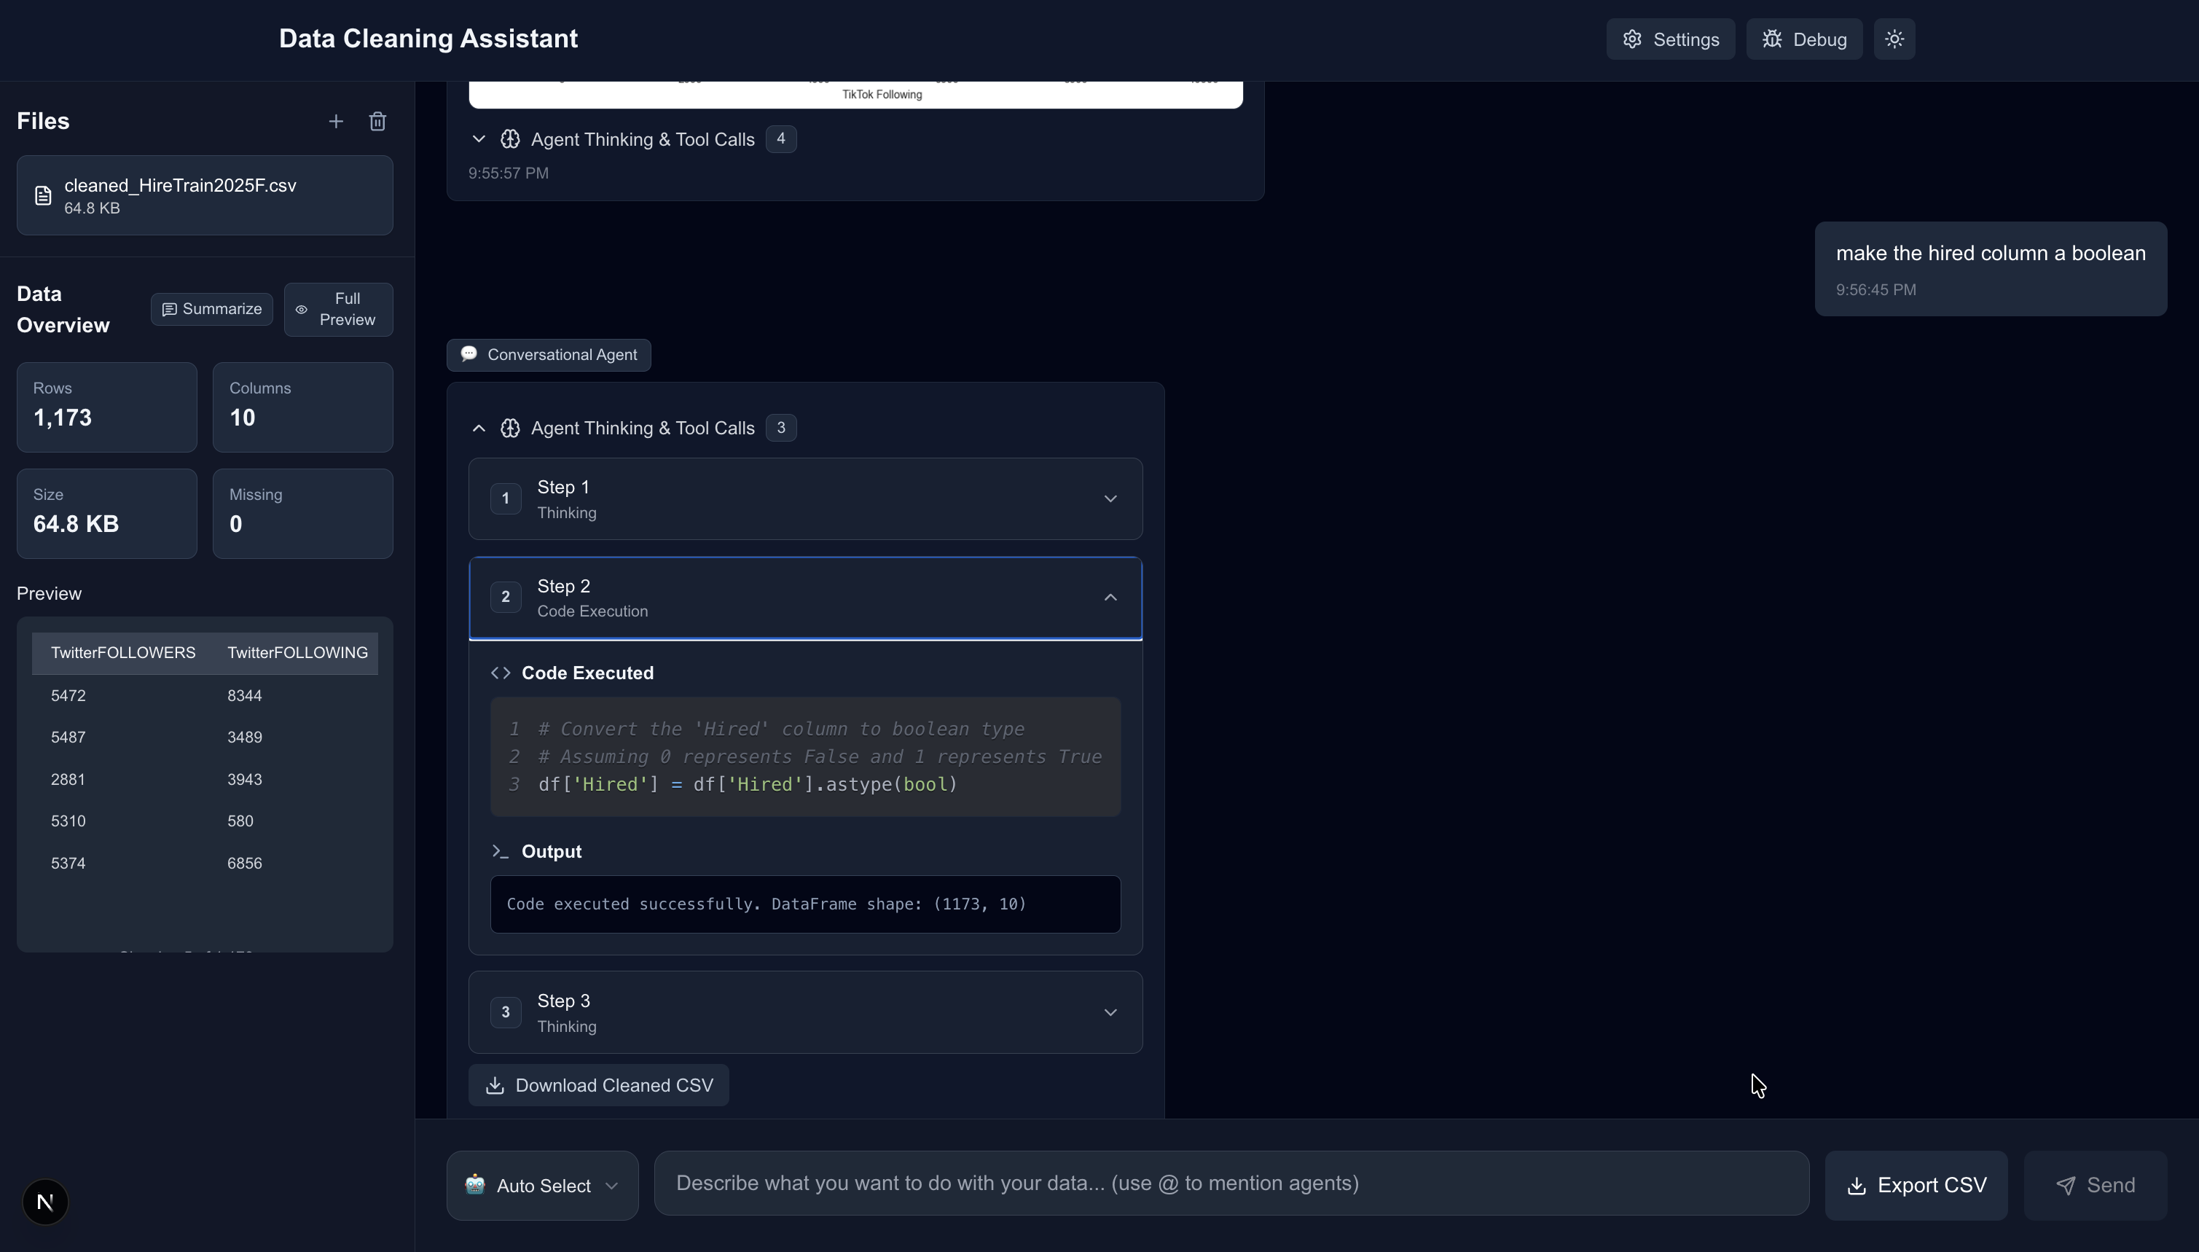Click the Export CSV button
This screenshot has width=2199, height=1252.
coord(1916,1185)
